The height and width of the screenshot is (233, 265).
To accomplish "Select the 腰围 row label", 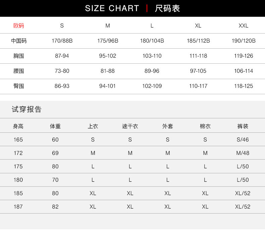I will click(19, 71).
